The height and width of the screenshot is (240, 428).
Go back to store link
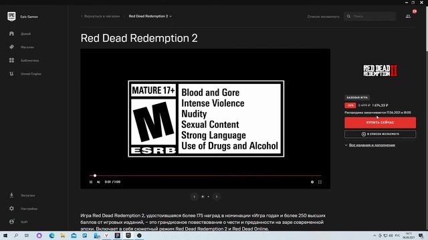click(100, 16)
